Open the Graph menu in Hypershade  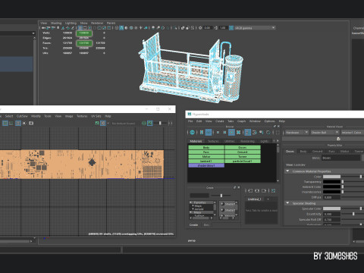[x=241, y=121]
